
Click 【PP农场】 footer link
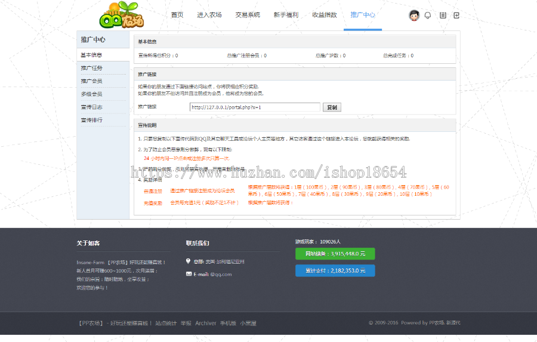(91, 323)
